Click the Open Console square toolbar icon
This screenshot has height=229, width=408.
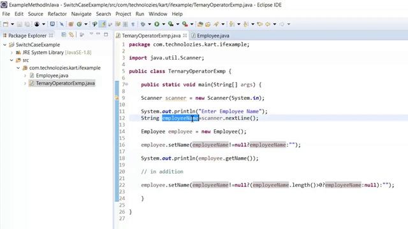coord(52,24)
